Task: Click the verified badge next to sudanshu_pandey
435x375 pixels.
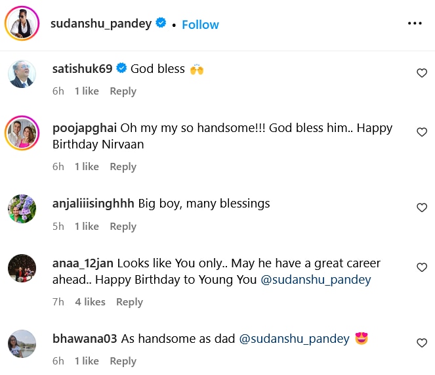Action: (161, 24)
